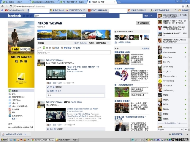190x142 pixels.
Task: Close the downloads bar with the X
Action: point(187,134)
